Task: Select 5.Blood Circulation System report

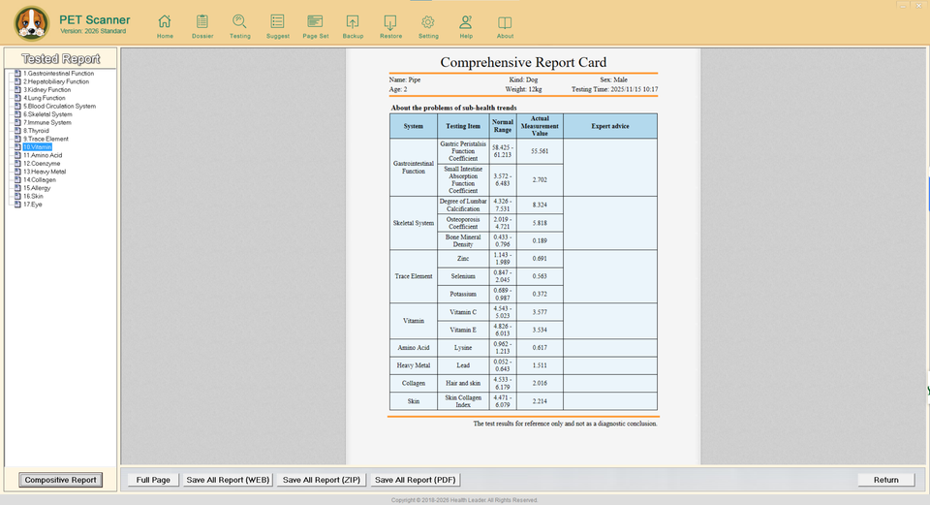Action: pyautogui.click(x=59, y=107)
